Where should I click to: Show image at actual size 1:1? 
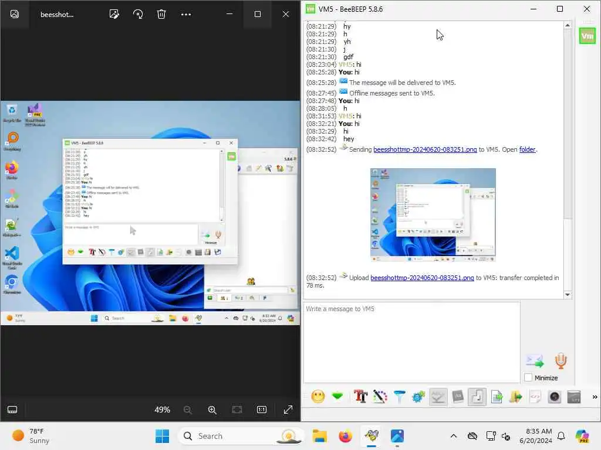point(262,410)
